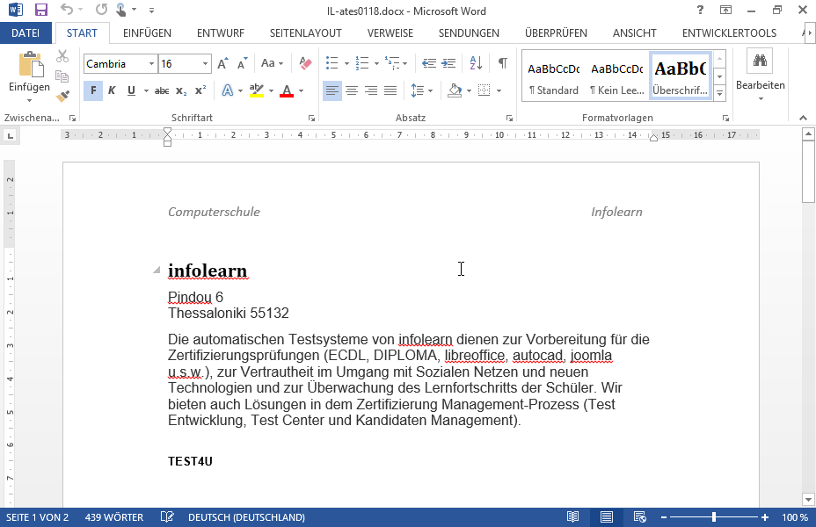Increase the paragraph indent
The height and width of the screenshot is (527, 816).
tap(448, 63)
